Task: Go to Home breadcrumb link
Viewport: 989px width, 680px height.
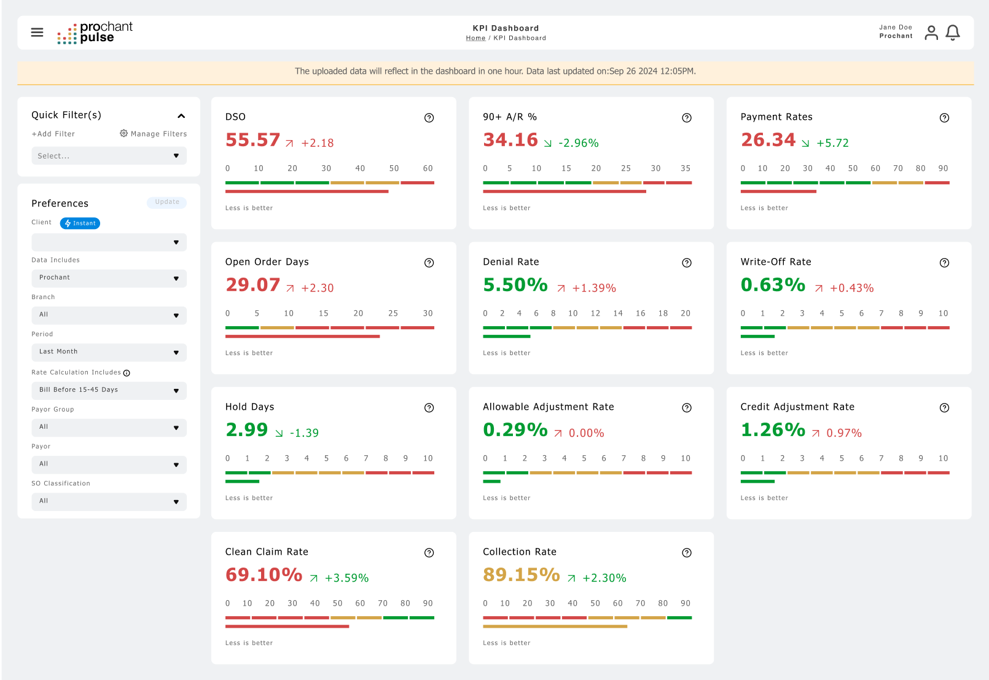Action: pos(475,38)
